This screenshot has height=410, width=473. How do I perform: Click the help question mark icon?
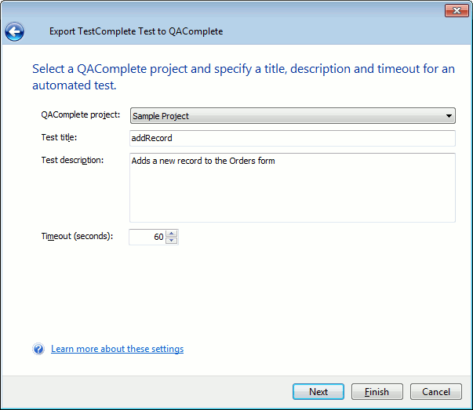38,349
